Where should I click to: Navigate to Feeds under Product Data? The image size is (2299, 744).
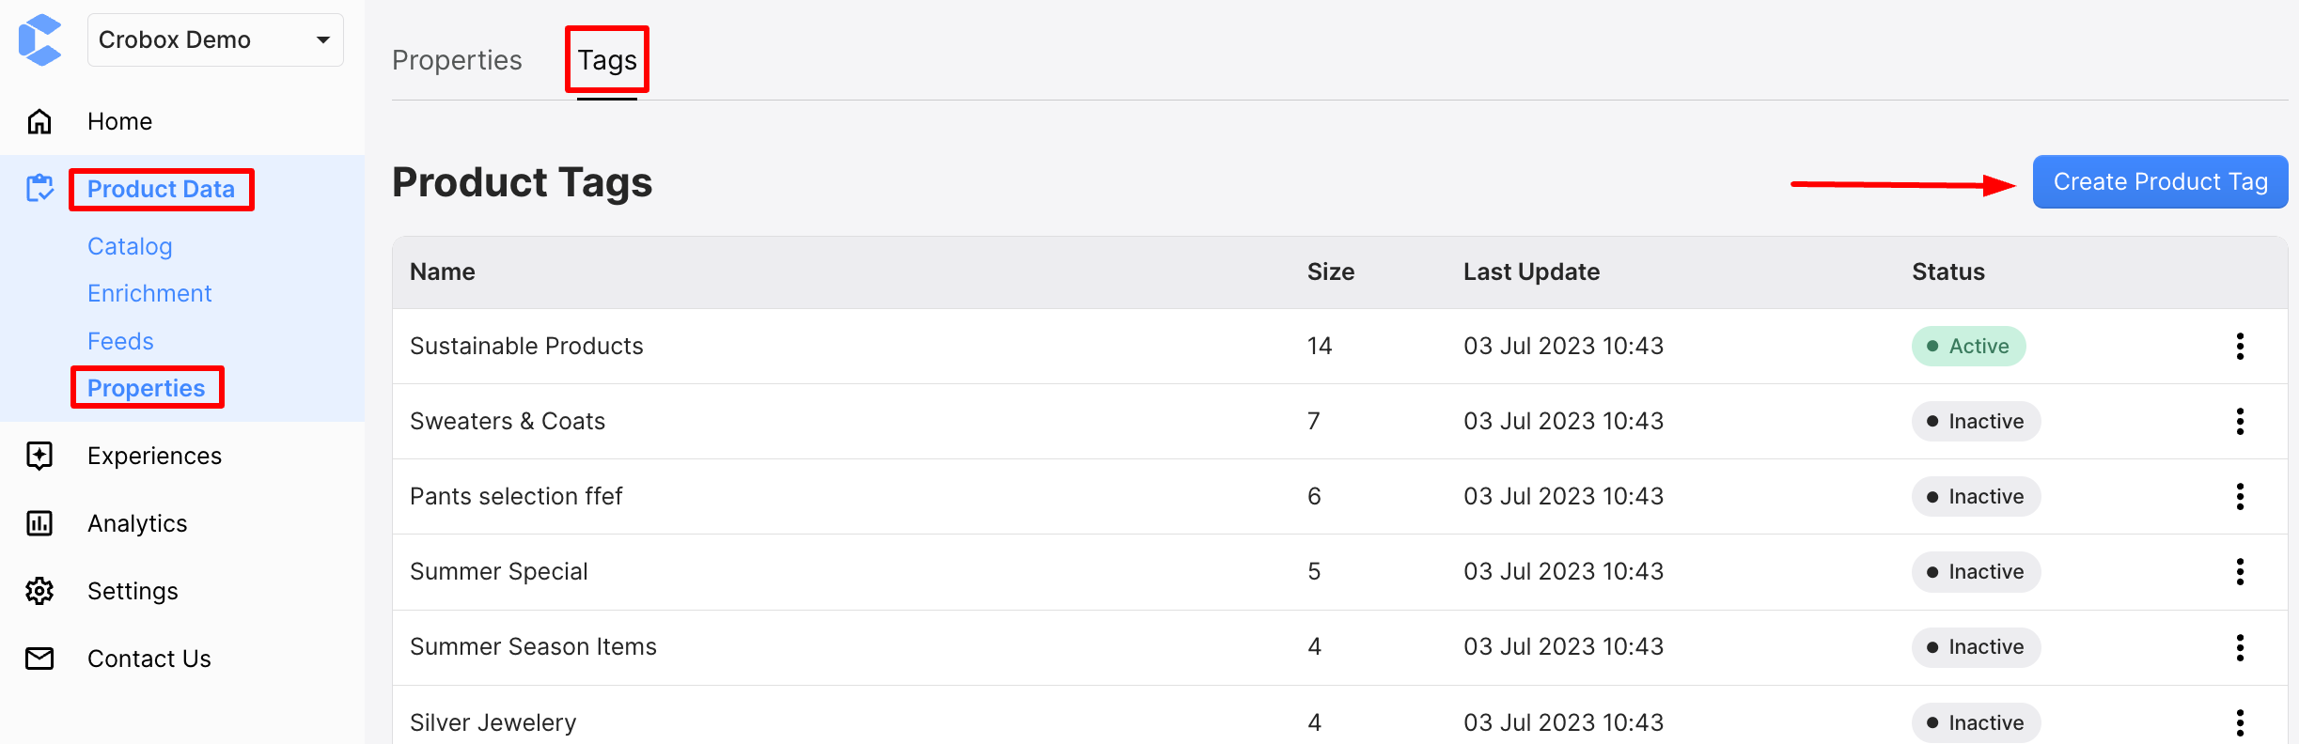[120, 341]
